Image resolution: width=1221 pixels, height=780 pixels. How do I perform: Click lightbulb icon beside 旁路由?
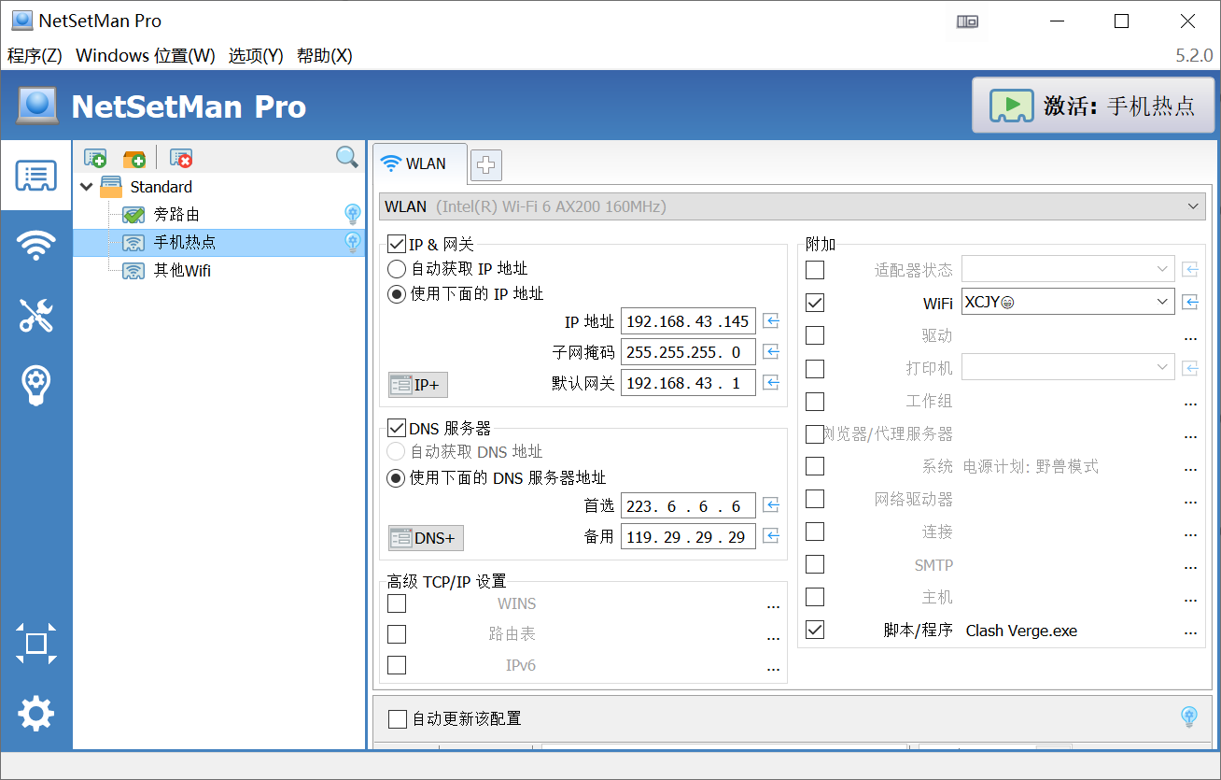click(353, 214)
